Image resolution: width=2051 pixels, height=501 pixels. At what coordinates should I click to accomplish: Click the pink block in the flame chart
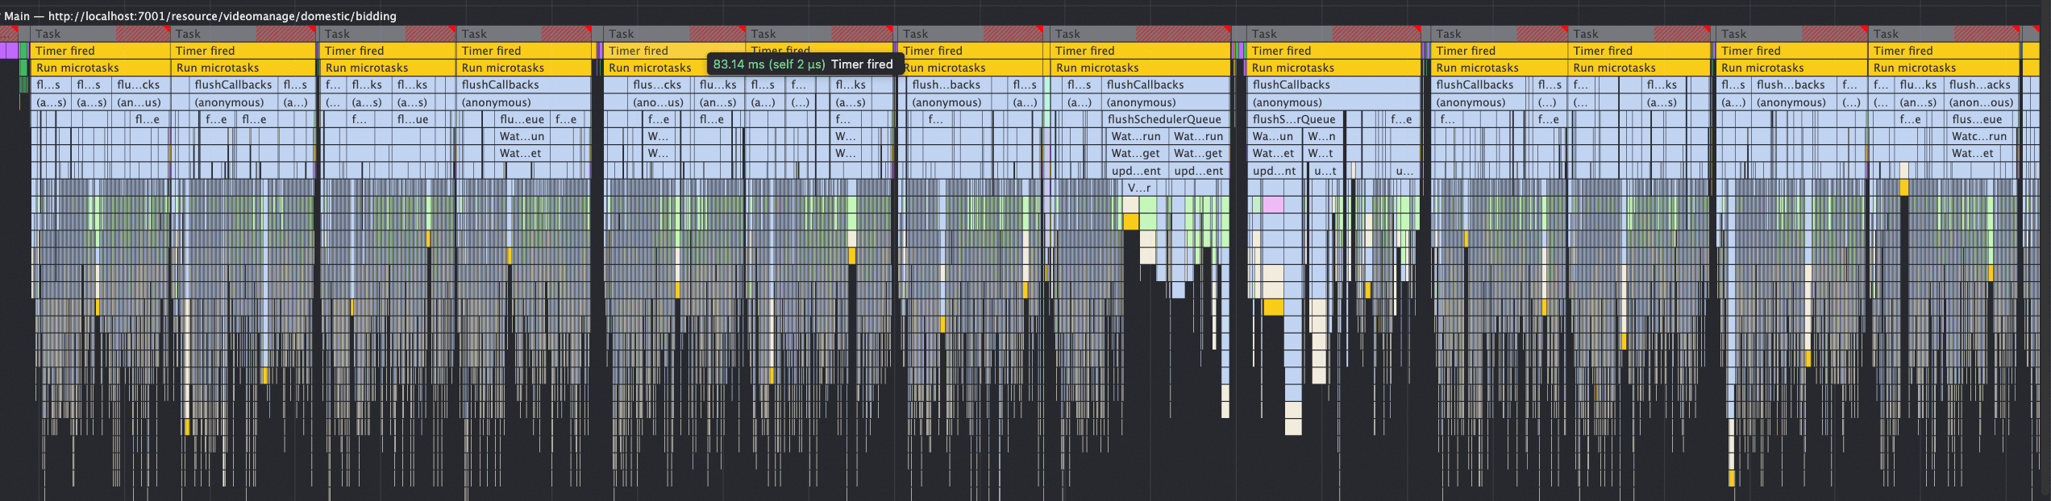pos(1273,204)
